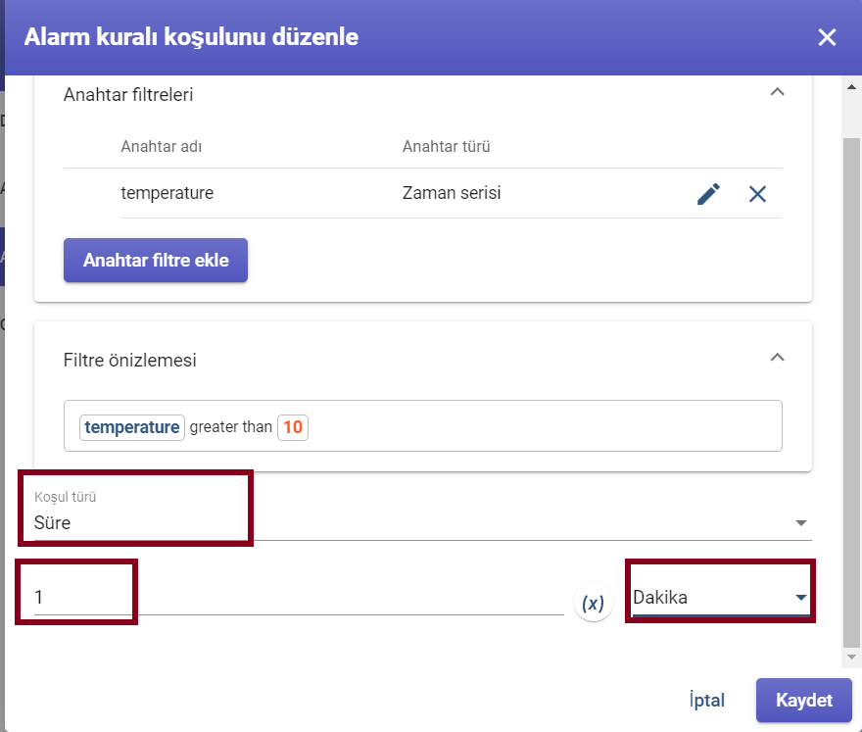
Task: Collapse the Anahtar filtreleri panel
Action: (777, 92)
